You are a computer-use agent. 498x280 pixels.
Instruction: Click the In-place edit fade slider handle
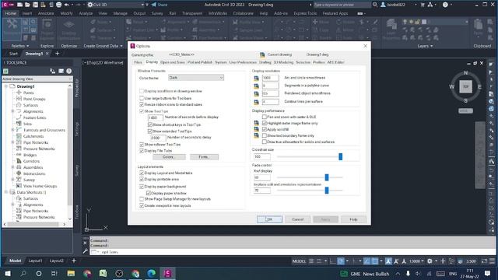pos(327,190)
